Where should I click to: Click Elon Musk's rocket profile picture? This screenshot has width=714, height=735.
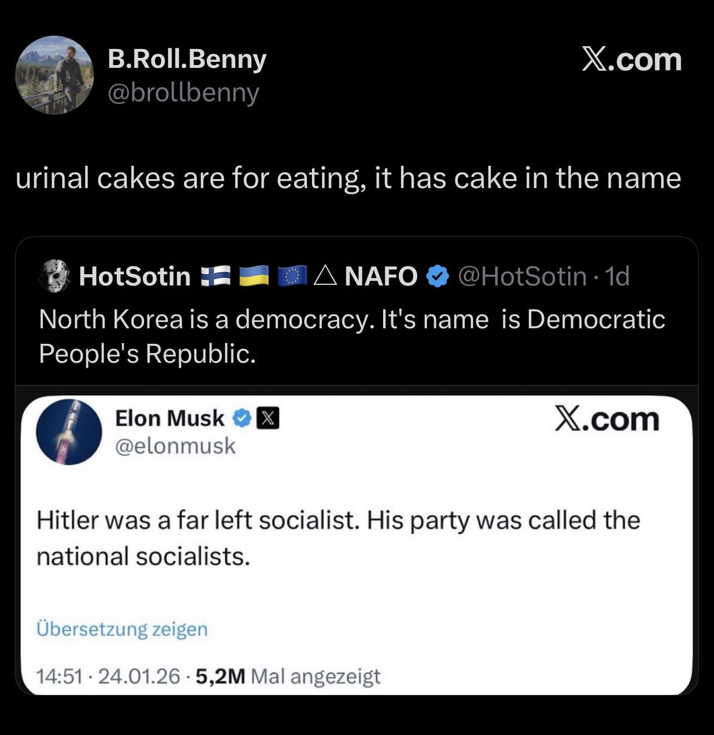69,432
